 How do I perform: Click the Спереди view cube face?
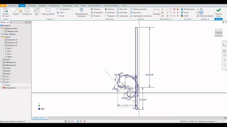click(218, 32)
